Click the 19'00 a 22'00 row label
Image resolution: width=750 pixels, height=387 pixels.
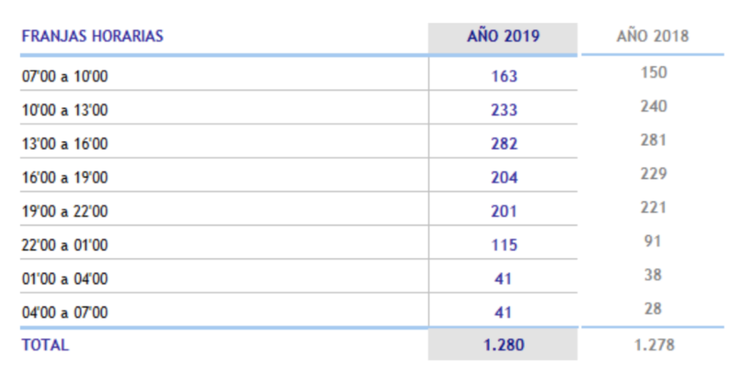[x=64, y=211]
